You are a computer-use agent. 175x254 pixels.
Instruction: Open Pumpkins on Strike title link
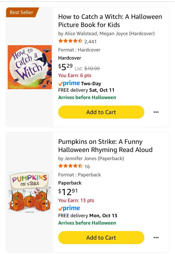point(105,146)
